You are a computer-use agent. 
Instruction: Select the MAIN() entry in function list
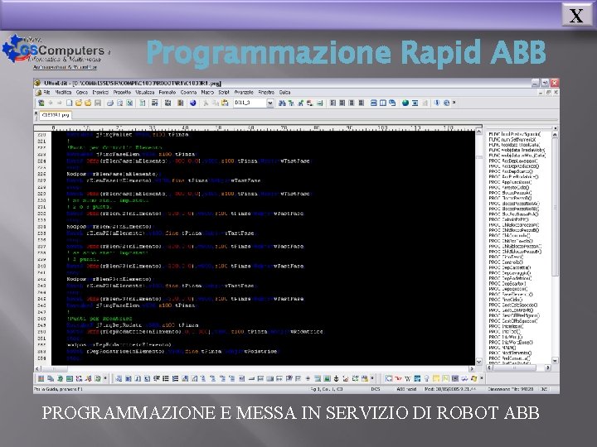502,348
